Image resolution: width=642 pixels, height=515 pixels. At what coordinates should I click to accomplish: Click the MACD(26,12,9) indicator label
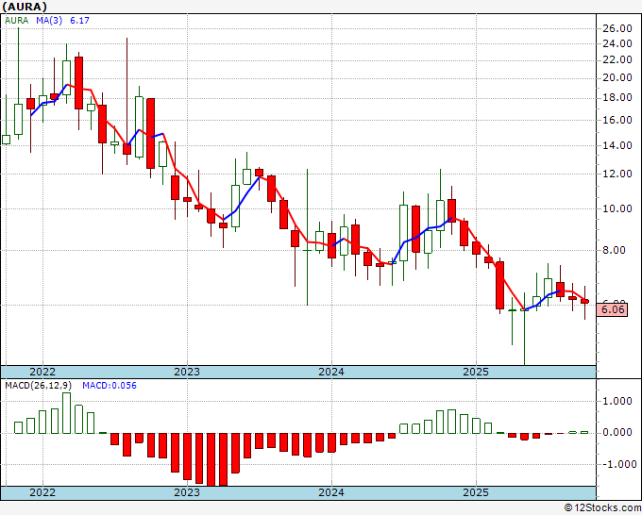coord(39,386)
